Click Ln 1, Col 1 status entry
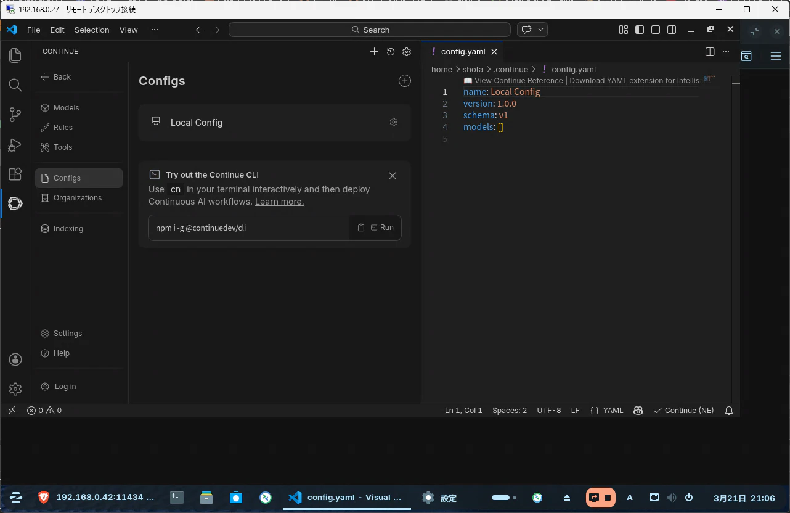 [x=463, y=411]
